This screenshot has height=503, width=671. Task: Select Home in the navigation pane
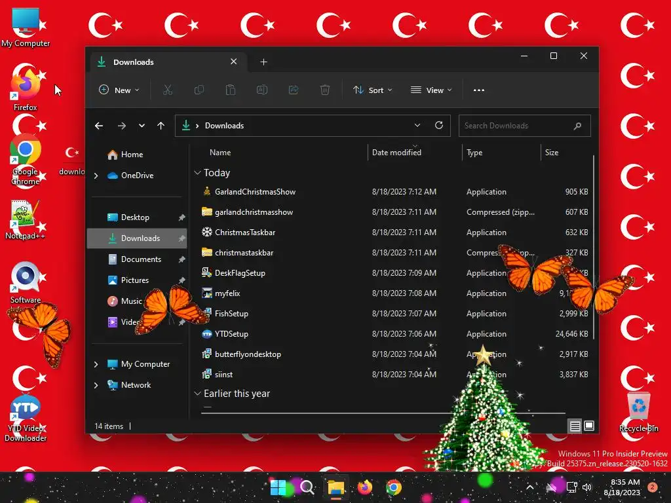[137, 155]
